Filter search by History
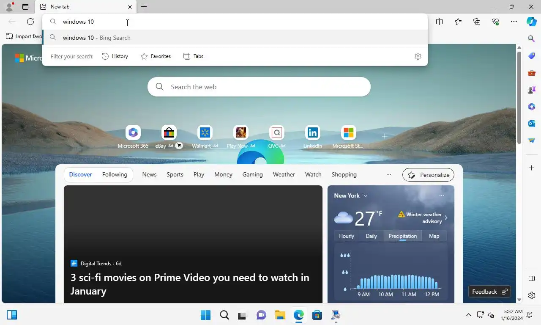Screen dimensions: 541x325 pyautogui.click(x=115, y=56)
